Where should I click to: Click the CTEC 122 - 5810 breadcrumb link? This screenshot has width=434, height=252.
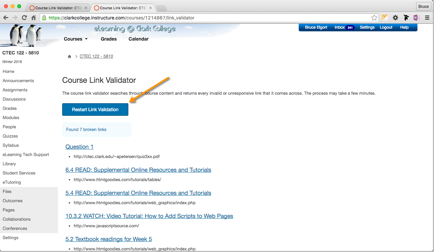[x=96, y=56]
